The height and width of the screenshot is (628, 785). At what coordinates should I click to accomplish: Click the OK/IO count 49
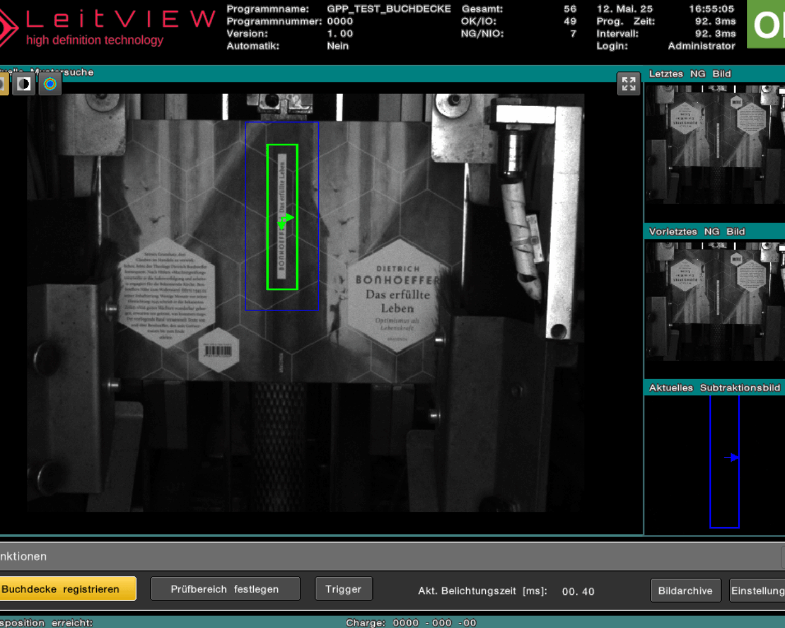tap(570, 21)
